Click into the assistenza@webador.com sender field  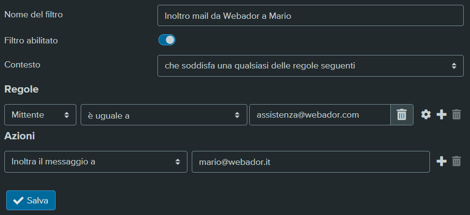pos(320,115)
